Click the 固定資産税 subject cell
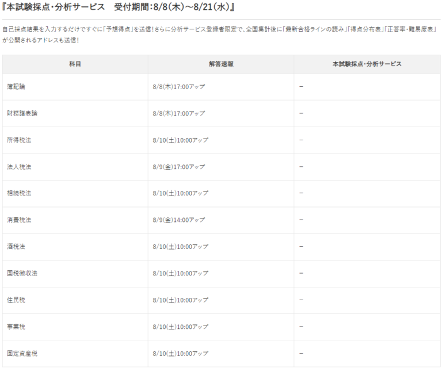 (22, 353)
